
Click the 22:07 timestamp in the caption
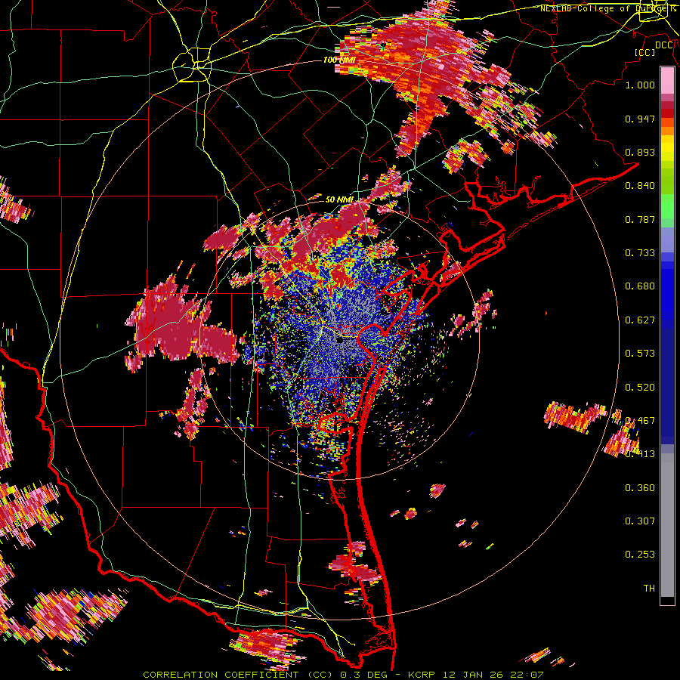point(526,675)
